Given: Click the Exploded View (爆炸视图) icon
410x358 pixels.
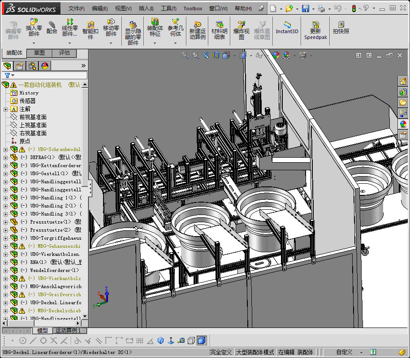Looking at the screenshot, I should tap(241, 28).
